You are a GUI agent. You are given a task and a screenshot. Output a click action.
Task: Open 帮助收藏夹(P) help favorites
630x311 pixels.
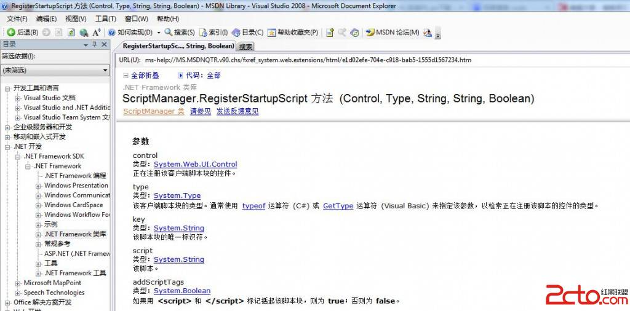click(x=293, y=33)
